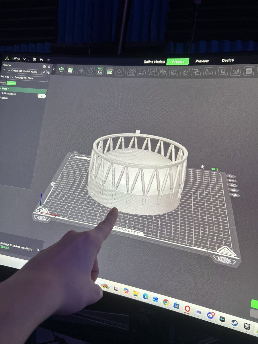258x344 pixels.
Task: Open Online Models
Action: 154,61
